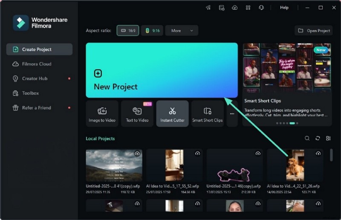This screenshot has height=220, width=341.
Task: Upload the golden dog project to cloud
Action: (318, 153)
